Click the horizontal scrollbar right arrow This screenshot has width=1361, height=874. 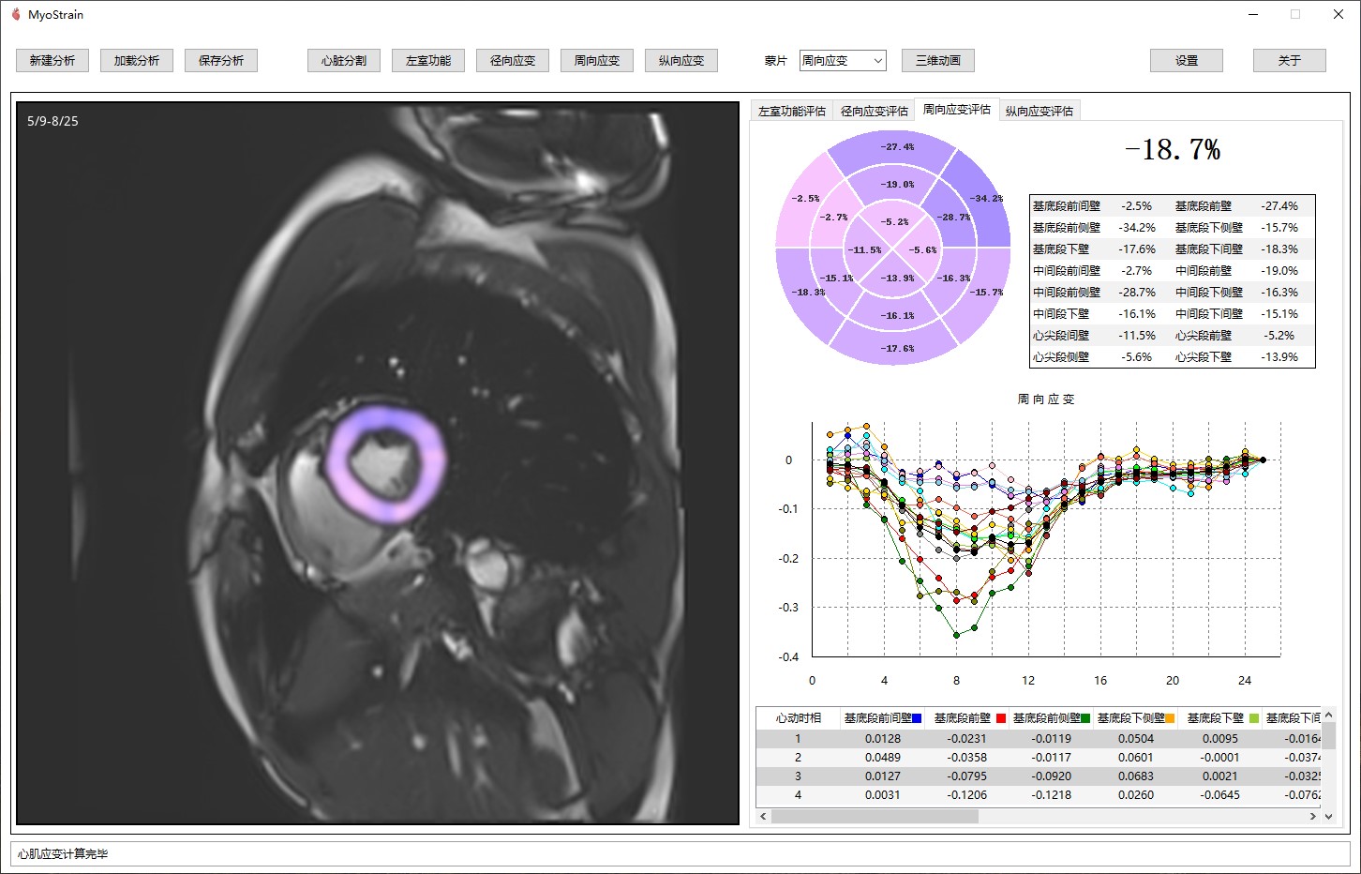(1312, 817)
